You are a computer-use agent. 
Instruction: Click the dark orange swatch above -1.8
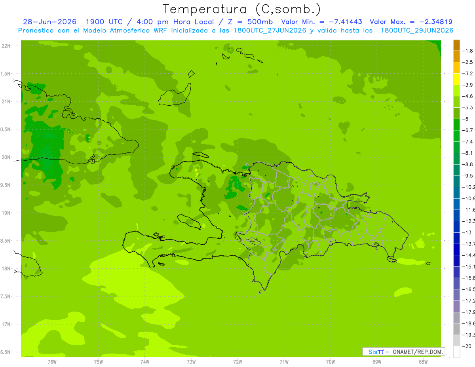pos(456,45)
